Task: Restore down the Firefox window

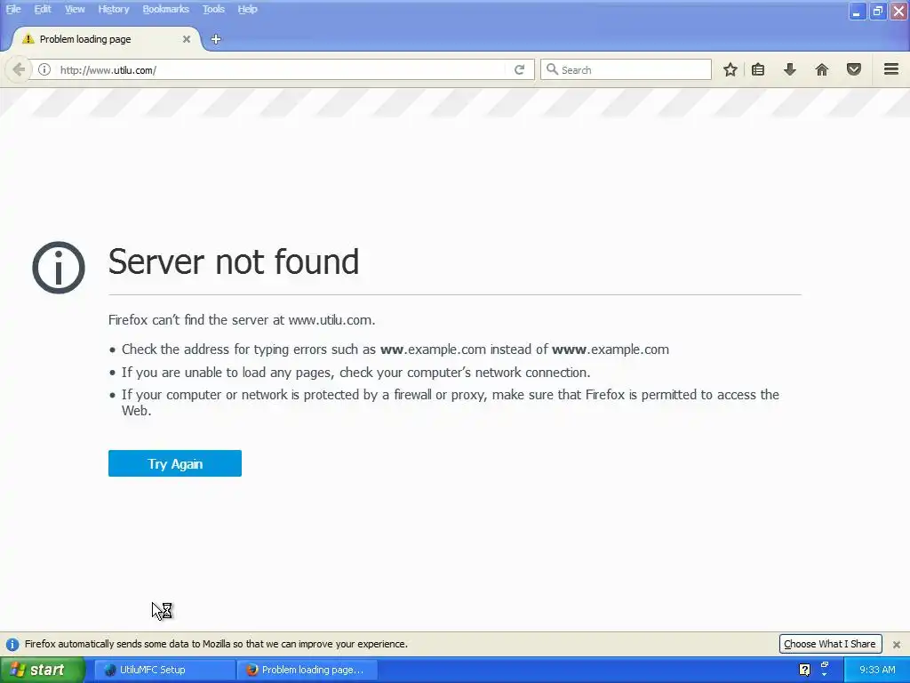Action: pos(877,11)
